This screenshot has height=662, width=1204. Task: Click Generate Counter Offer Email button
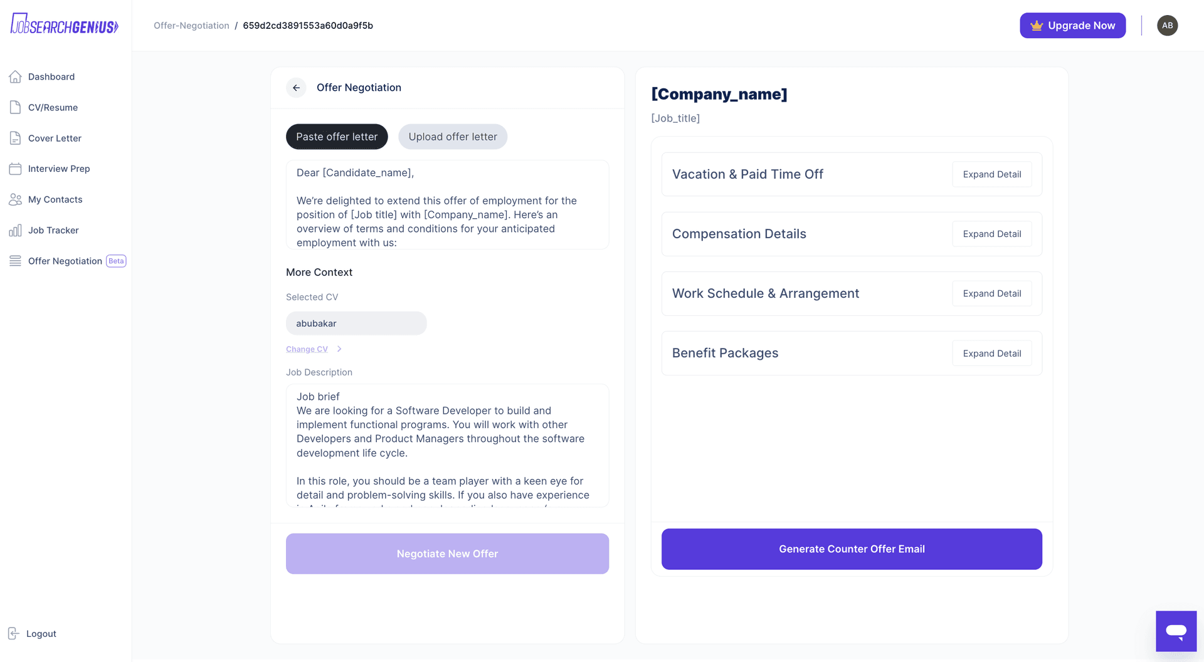(x=852, y=549)
